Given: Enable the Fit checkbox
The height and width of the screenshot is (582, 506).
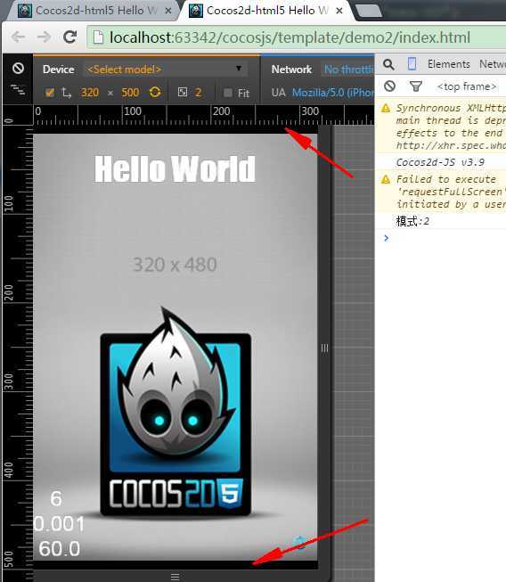Looking at the screenshot, I should click(228, 93).
